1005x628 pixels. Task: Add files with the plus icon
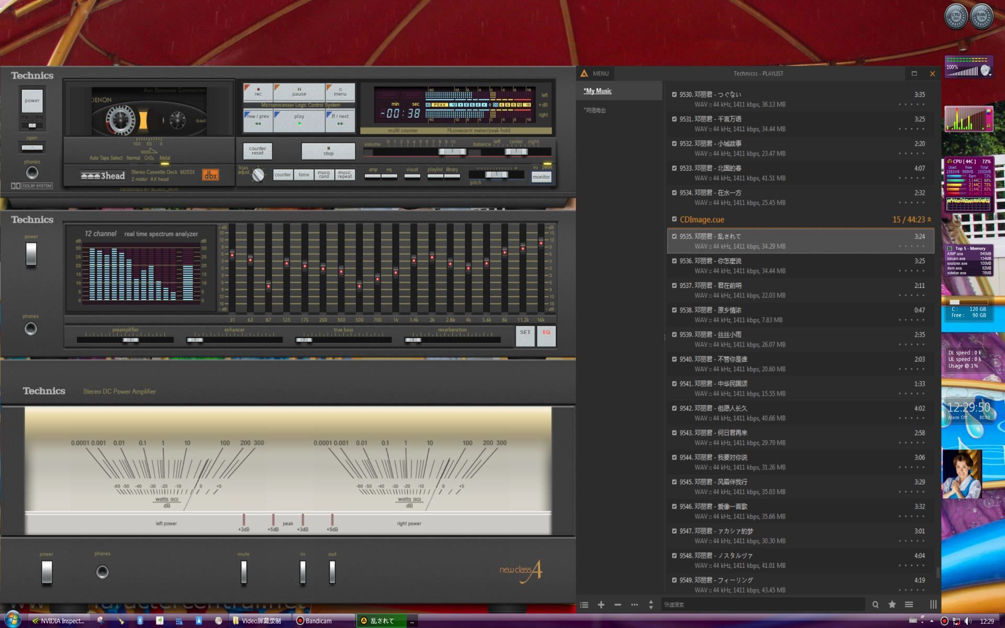point(601,605)
